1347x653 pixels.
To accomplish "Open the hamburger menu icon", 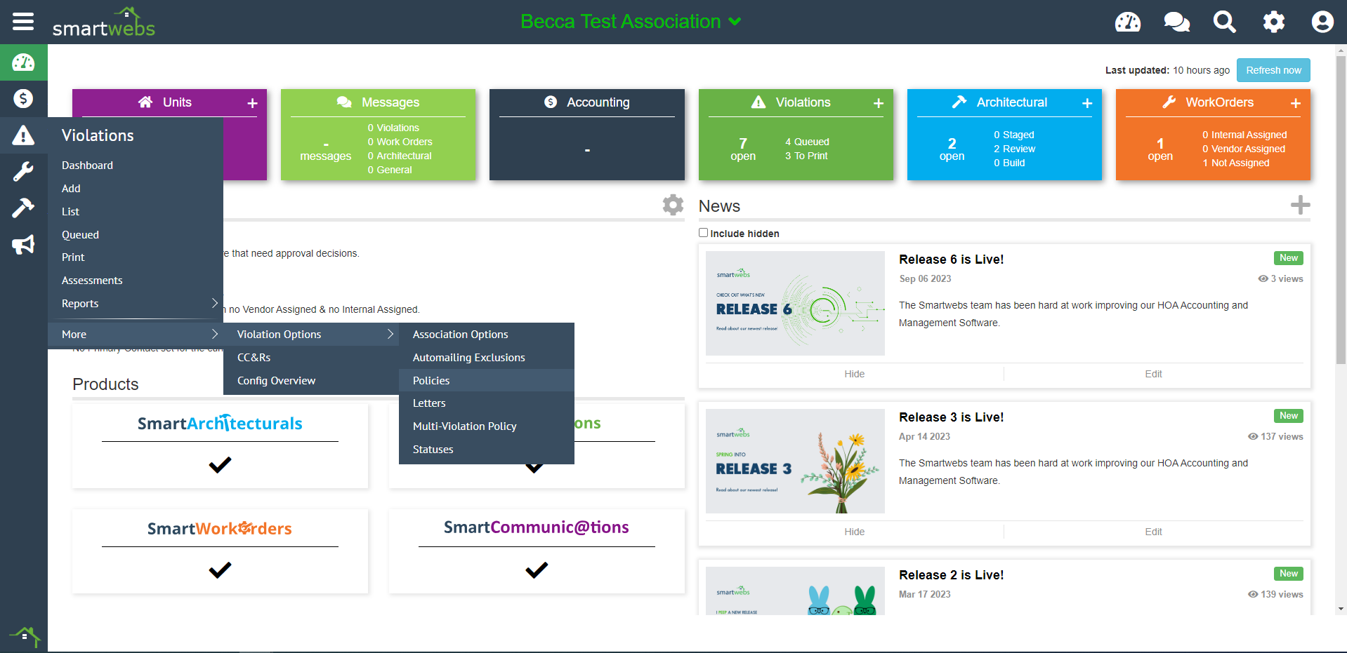I will pyautogui.click(x=23, y=22).
